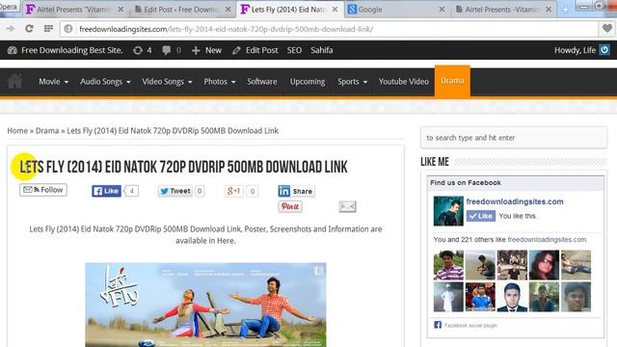Click the Follow subscribe button
Screen dimensions: 617x347
tap(43, 190)
